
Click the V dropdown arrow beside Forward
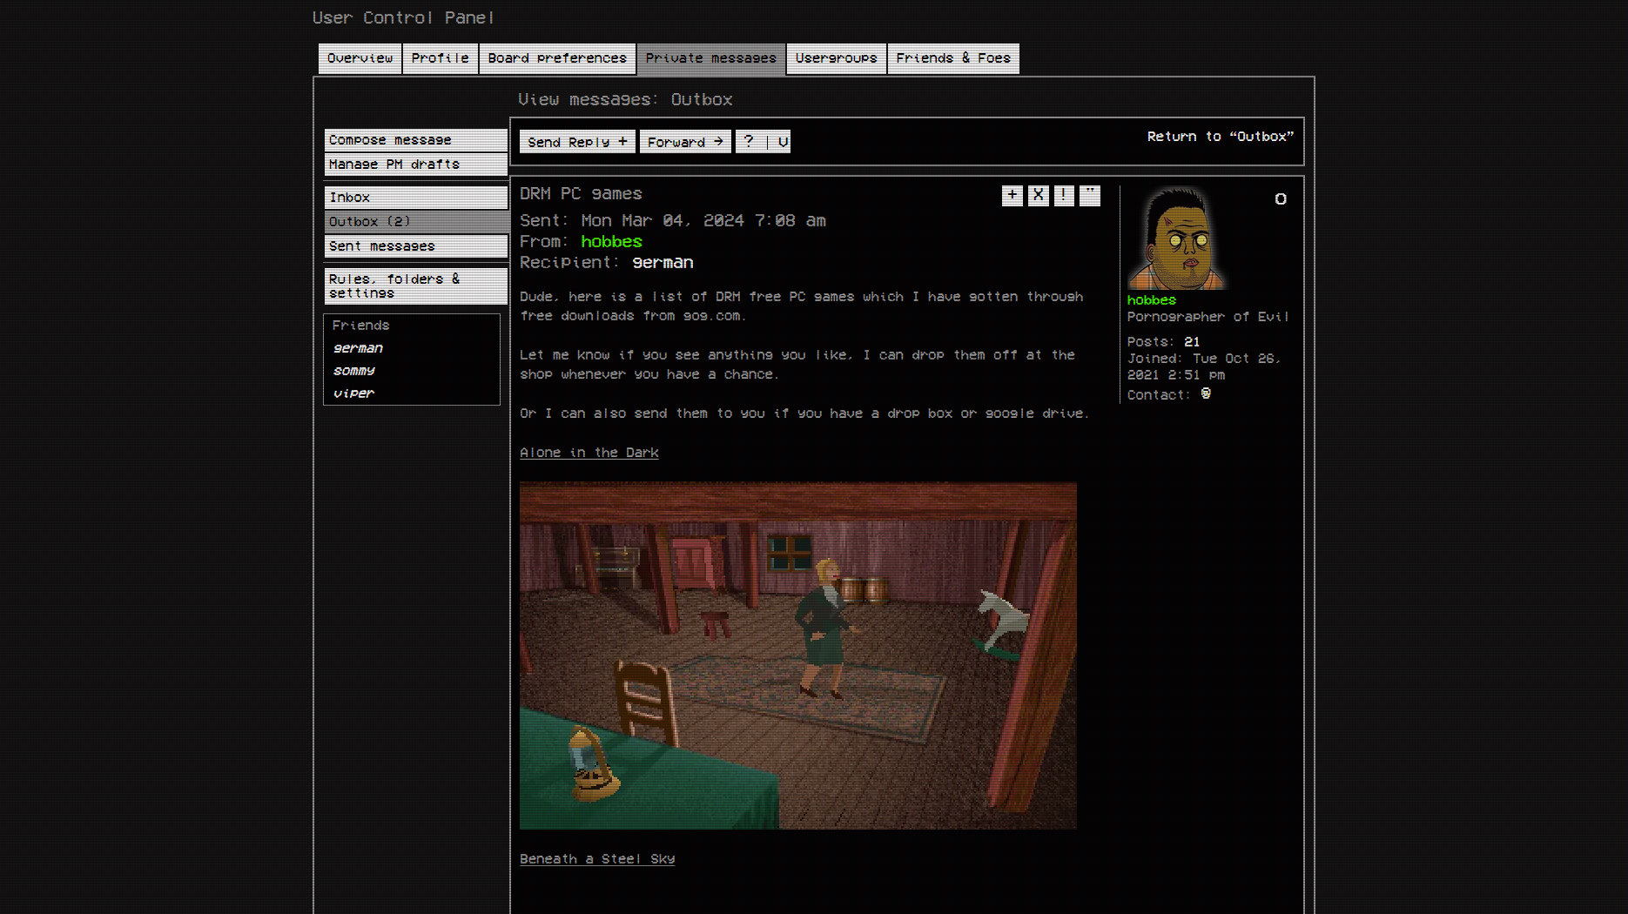(782, 142)
